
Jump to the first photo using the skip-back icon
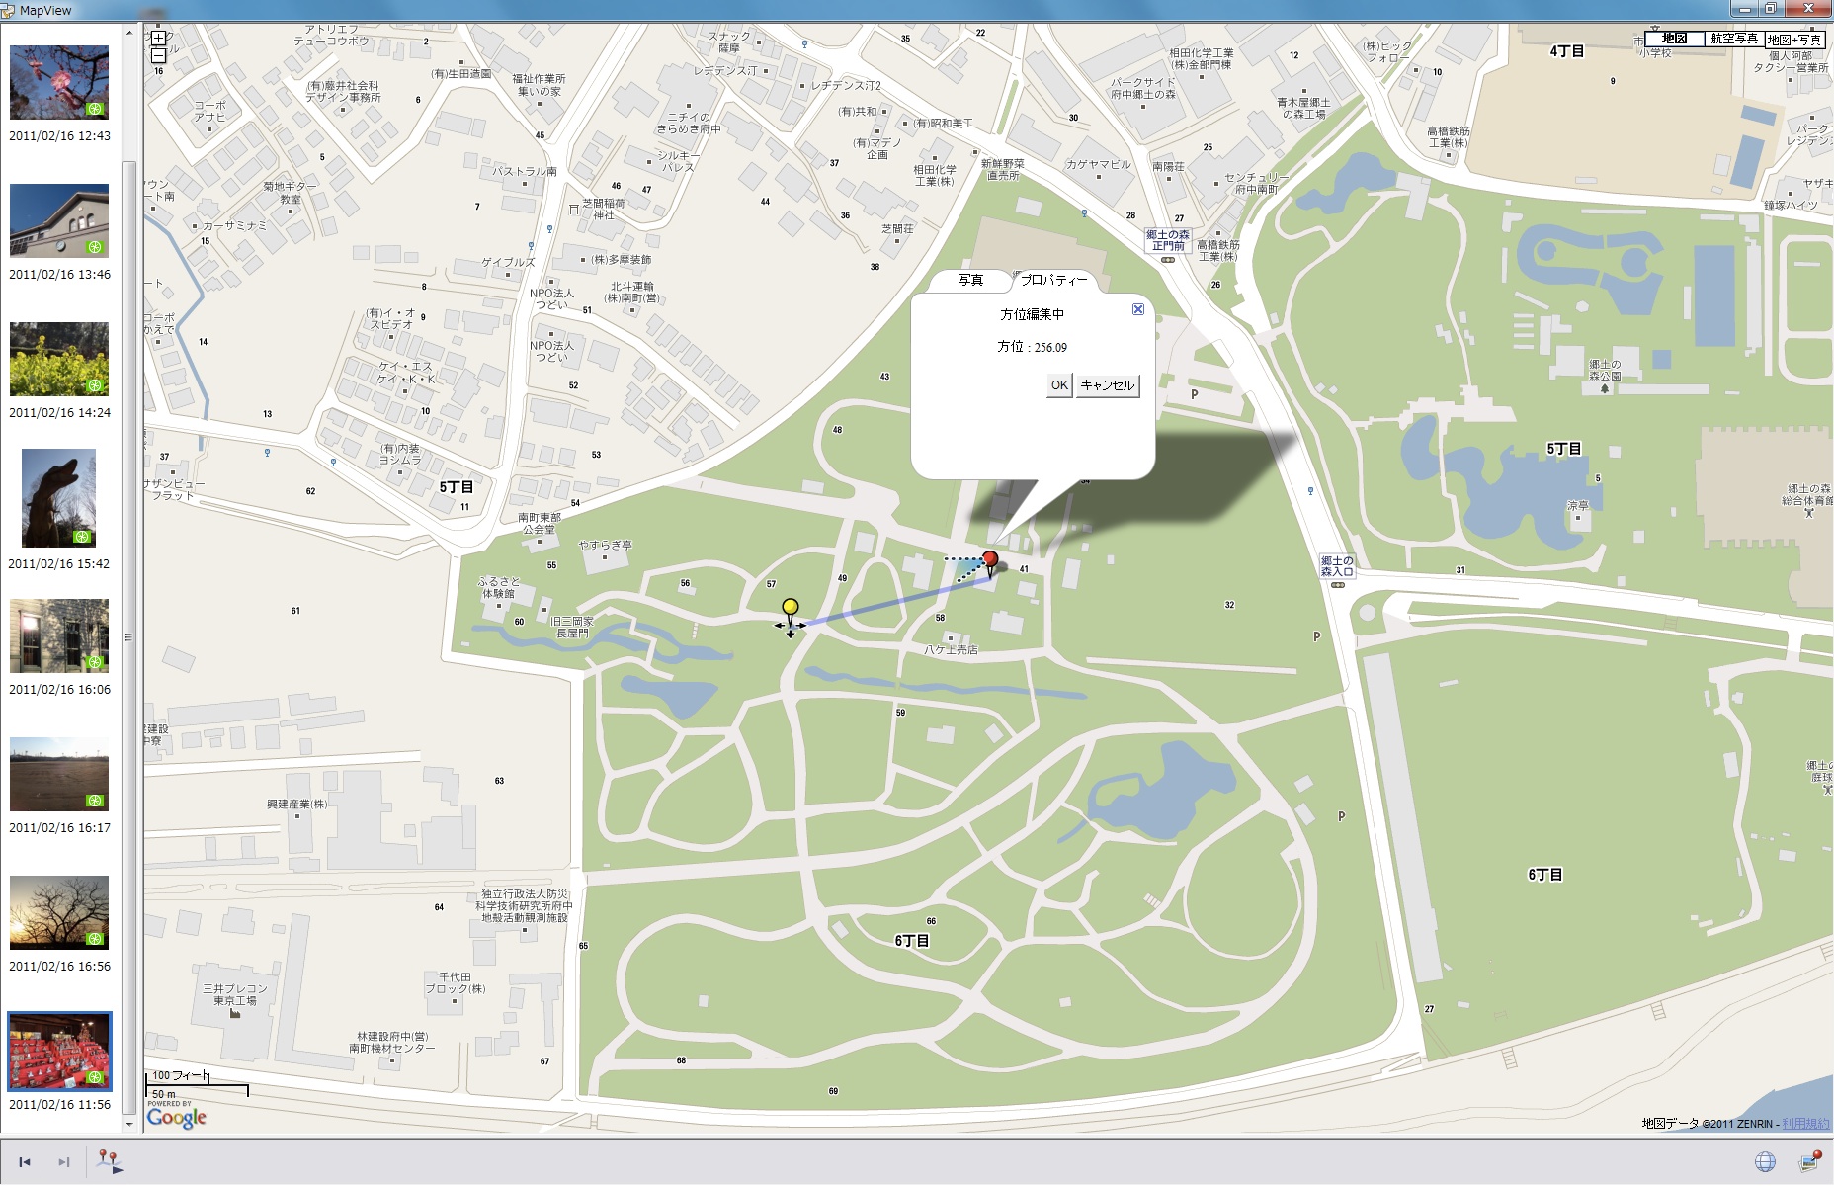coord(25,1162)
